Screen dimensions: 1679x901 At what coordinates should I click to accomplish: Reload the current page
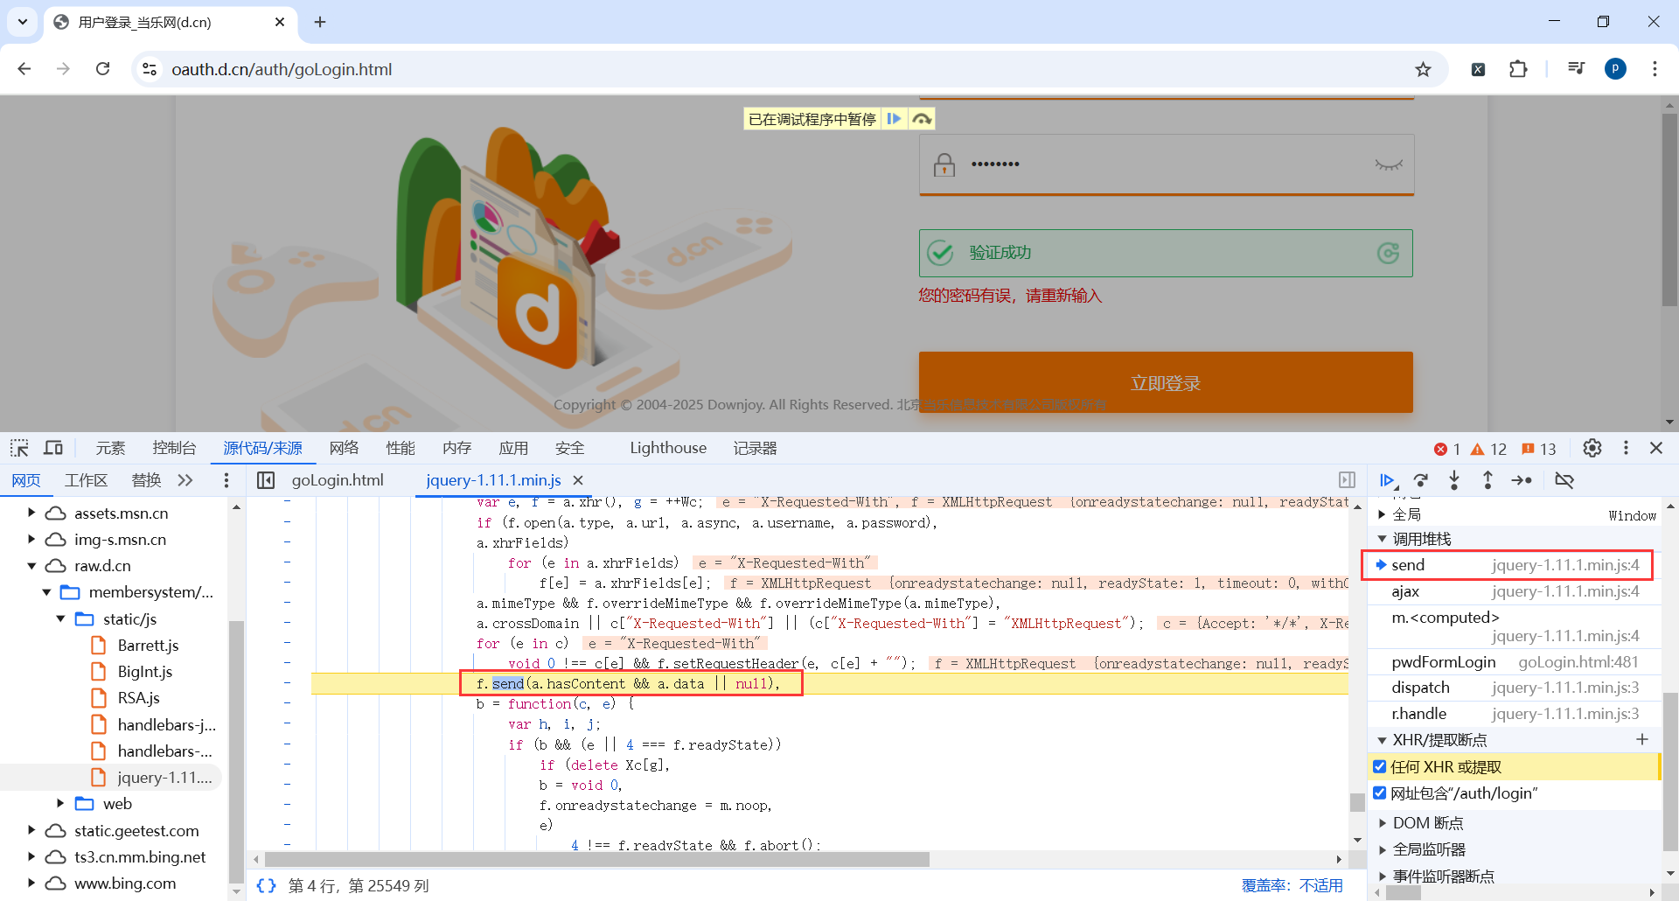(x=103, y=69)
